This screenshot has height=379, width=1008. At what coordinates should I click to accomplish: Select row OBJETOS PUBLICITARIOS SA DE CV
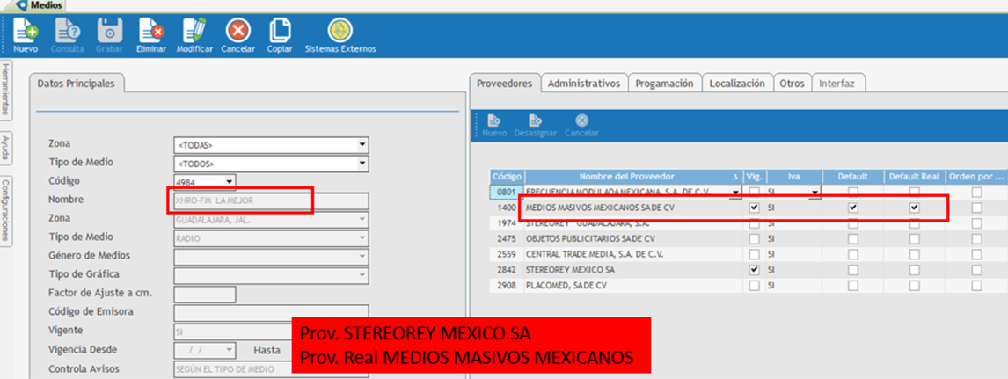point(749,239)
